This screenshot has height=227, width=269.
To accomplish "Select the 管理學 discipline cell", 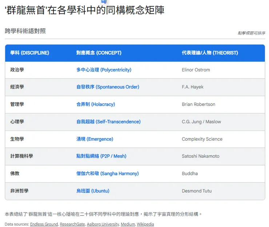I will 17,104.
